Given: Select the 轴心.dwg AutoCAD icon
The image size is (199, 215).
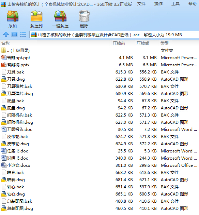Looking at the screenshot, I should coord(4,194).
